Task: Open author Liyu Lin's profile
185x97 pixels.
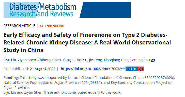Action: click(x=10, y=60)
